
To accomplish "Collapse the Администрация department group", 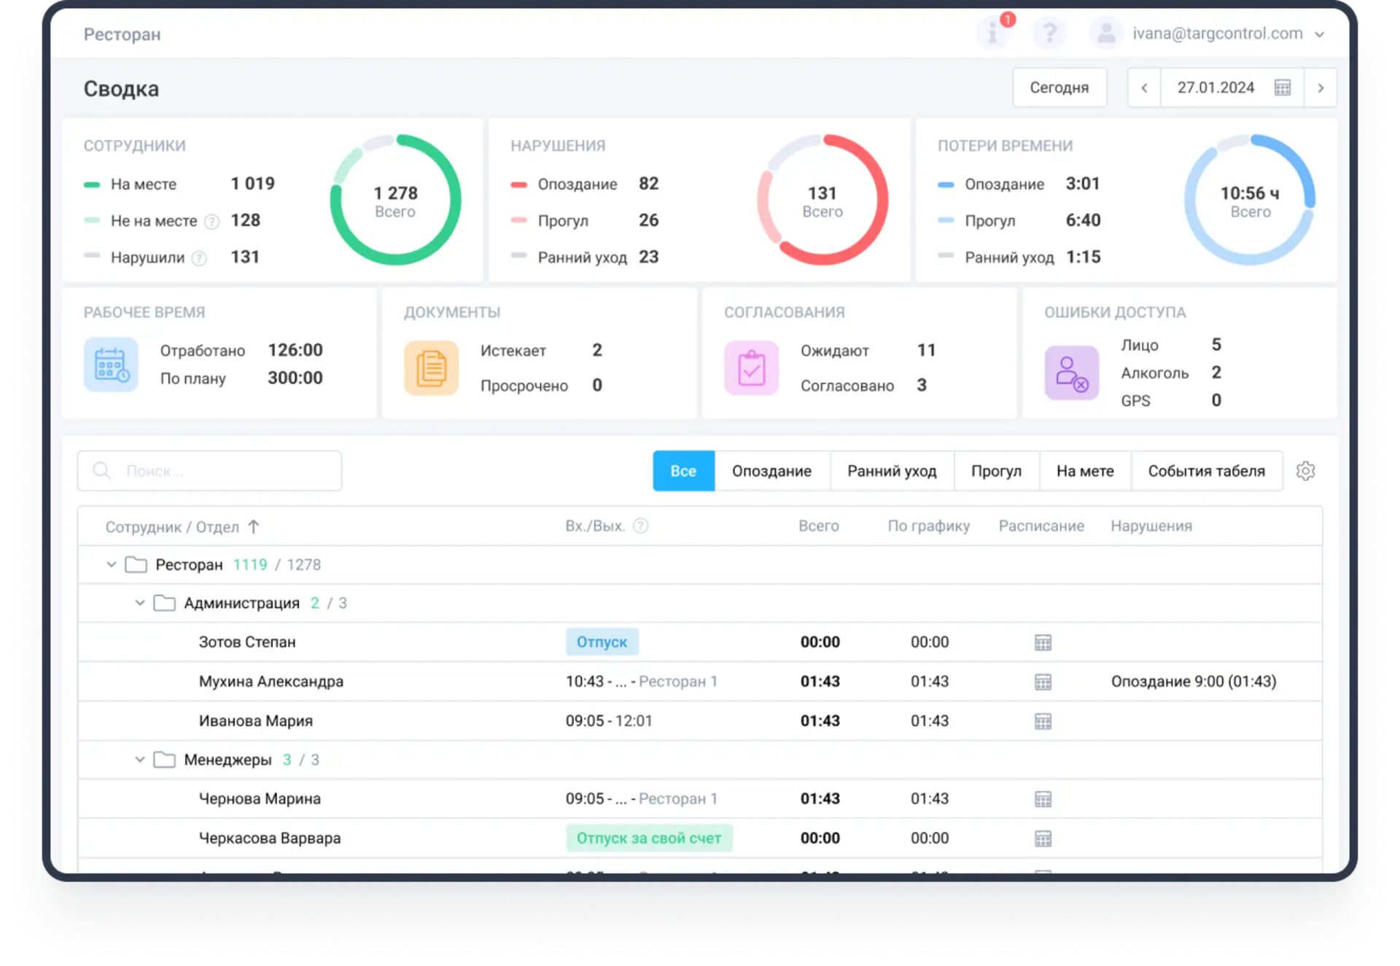I will pyautogui.click(x=140, y=603).
